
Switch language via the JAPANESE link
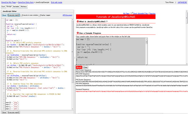tap(182, 3)
